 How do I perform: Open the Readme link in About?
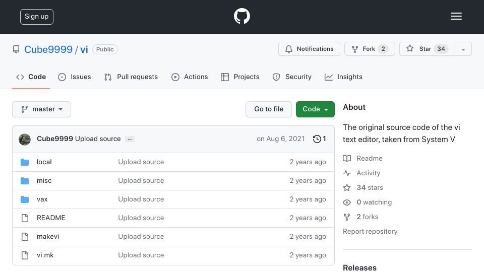tap(362, 158)
